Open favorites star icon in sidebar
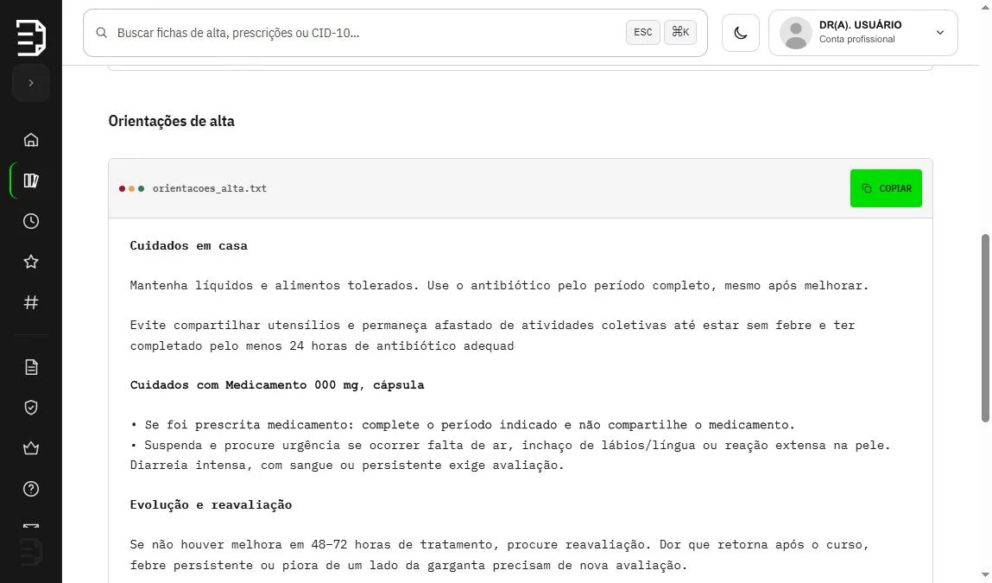This screenshot has width=992, height=583. 31,262
